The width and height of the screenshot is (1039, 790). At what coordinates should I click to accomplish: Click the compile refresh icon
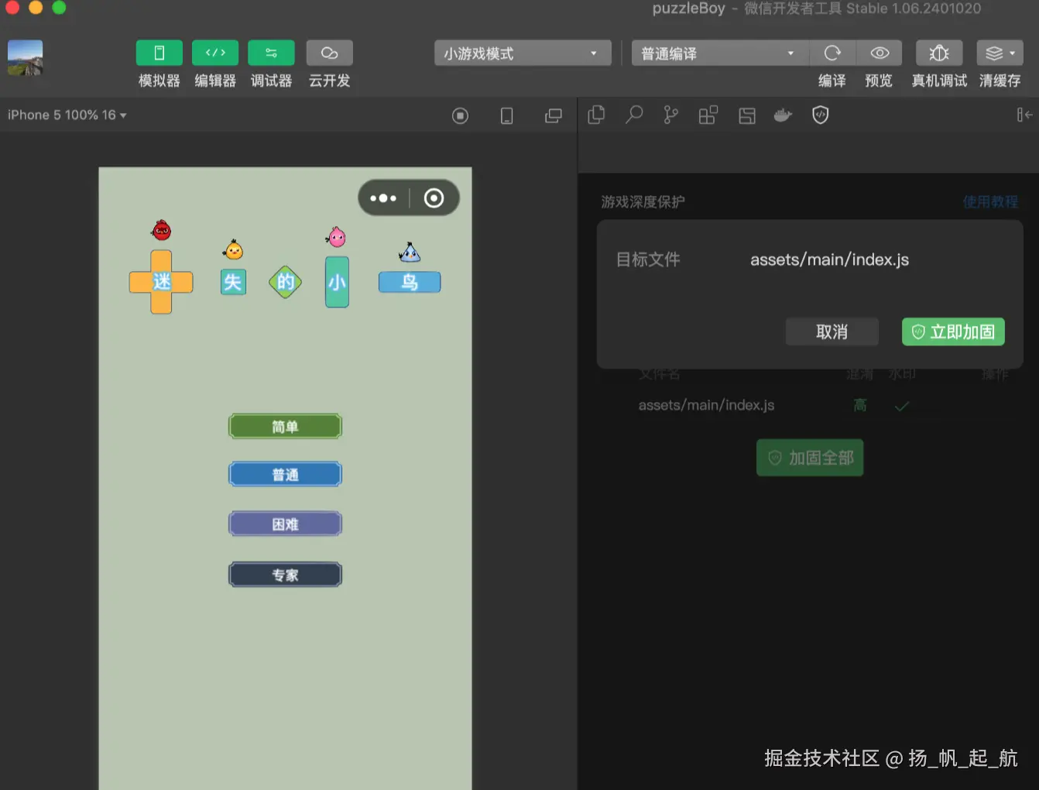coord(832,53)
